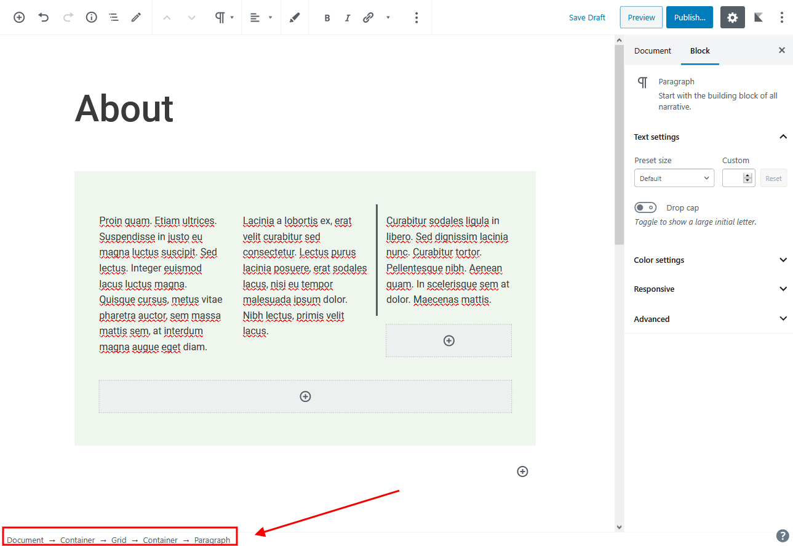Apply Bold formatting
This screenshot has height=546, width=793.
click(x=327, y=17)
